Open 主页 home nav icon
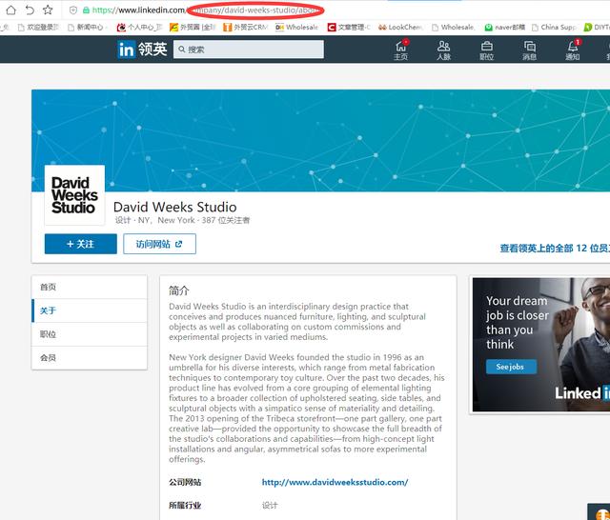The height and width of the screenshot is (520, 610). (x=400, y=50)
